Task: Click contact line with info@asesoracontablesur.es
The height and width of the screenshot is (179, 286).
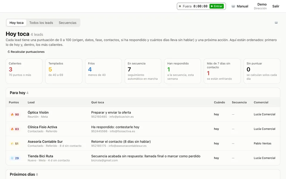Action: (x=119, y=146)
